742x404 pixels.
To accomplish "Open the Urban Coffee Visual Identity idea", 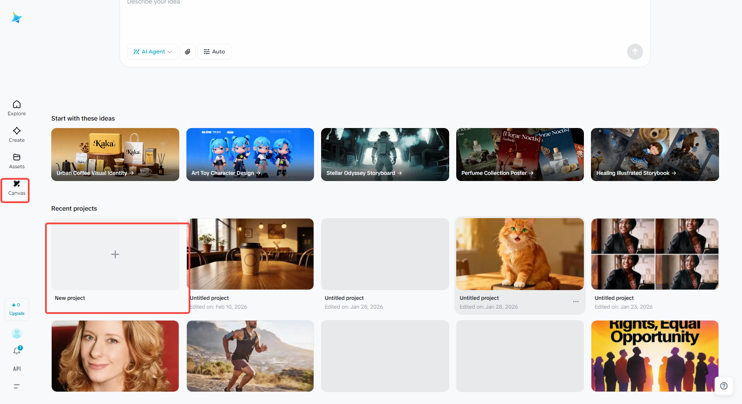I will pos(115,154).
